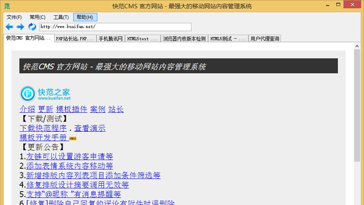The height and width of the screenshot is (205, 364).
Task: Open announcement 修复排版设计摘要调用无效等
Action: [x=77, y=185]
